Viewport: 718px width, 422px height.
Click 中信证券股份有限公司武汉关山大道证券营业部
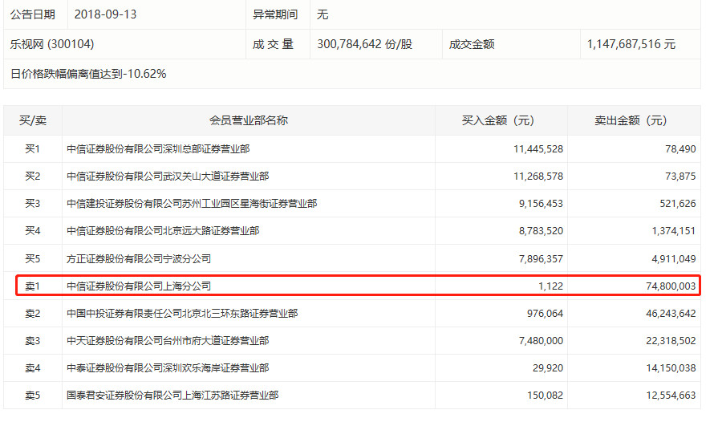click(x=168, y=177)
